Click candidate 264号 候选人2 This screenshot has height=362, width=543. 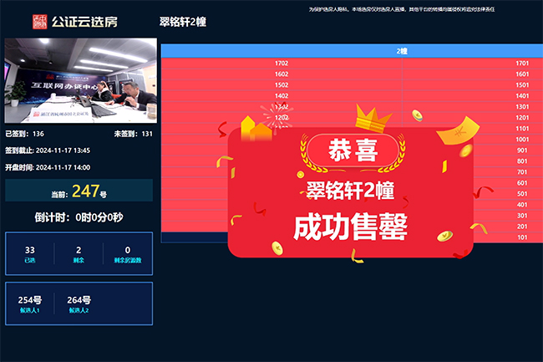click(x=79, y=303)
